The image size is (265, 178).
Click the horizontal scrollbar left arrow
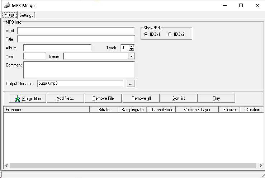6,166
